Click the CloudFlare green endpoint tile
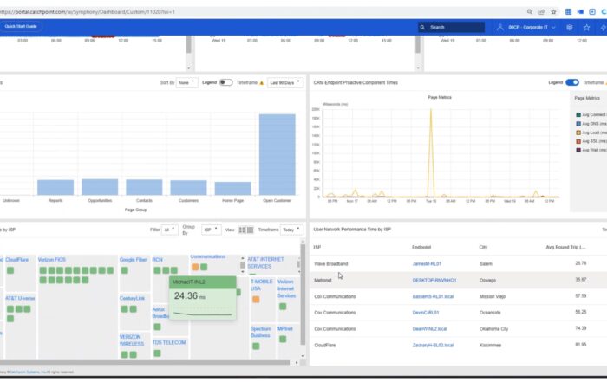607x382 pixels. point(10,270)
